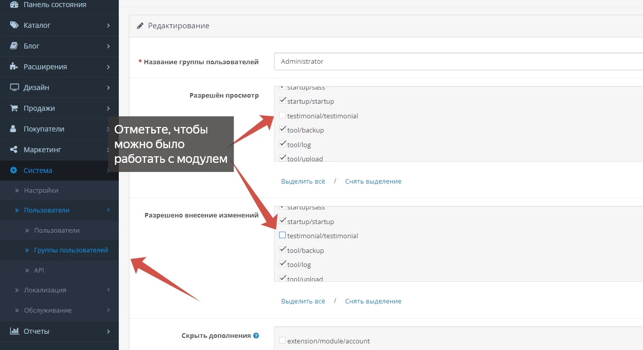643x350 pixels.
Task: Expand the Отчеты menu chevron
Action: point(108,331)
